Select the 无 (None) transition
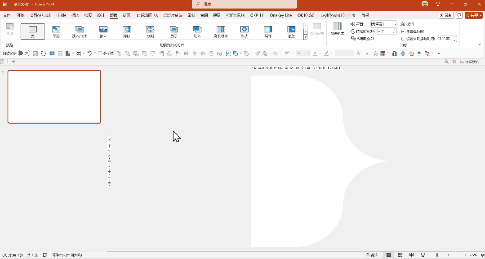The height and width of the screenshot is (259, 485). [32, 31]
